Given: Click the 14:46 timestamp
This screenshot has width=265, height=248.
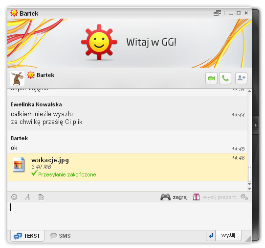Looking at the screenshot, I should [x=238, y=158].
